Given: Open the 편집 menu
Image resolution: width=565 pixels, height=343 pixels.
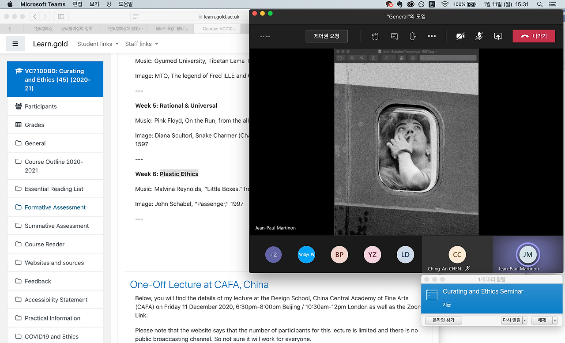Looking at the screenshot, I should click(77, 4).
